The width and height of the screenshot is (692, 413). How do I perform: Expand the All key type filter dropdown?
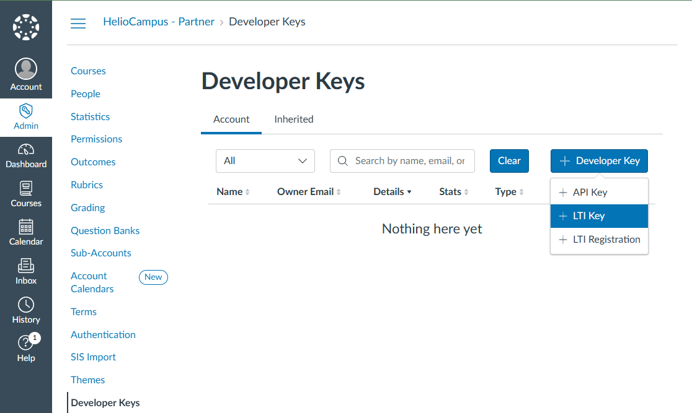tap(265, 161)
